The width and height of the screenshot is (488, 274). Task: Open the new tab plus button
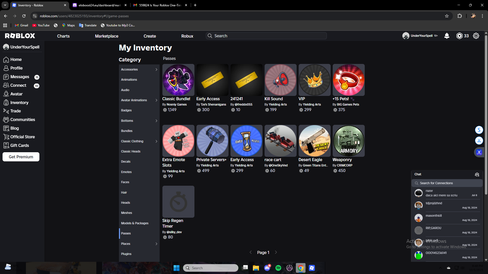[x=195, y=5]
